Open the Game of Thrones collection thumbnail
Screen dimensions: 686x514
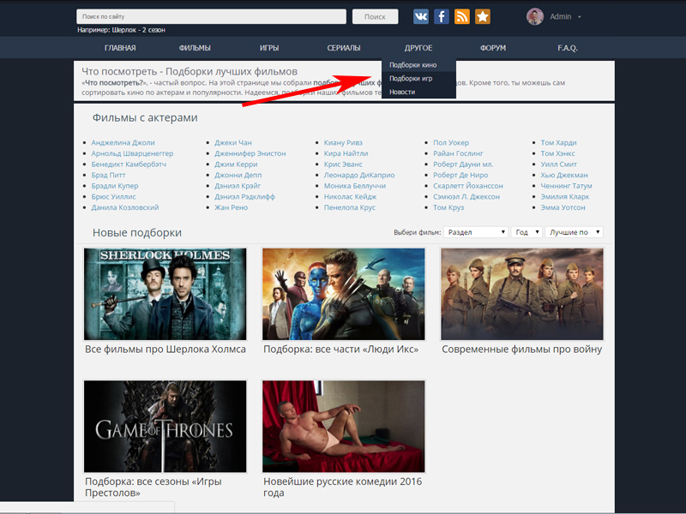pyautogui.click(x=165, y=426)
